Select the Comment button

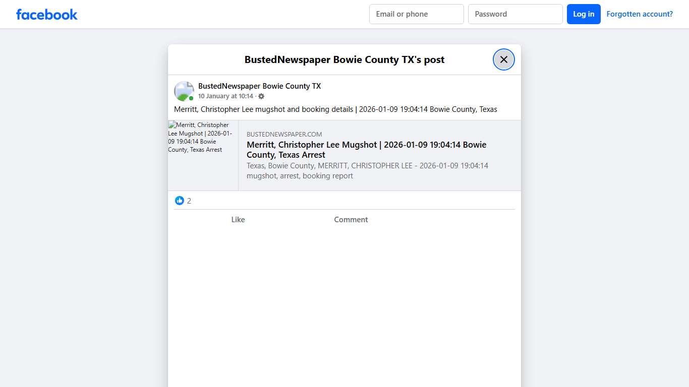coord(351,220)
